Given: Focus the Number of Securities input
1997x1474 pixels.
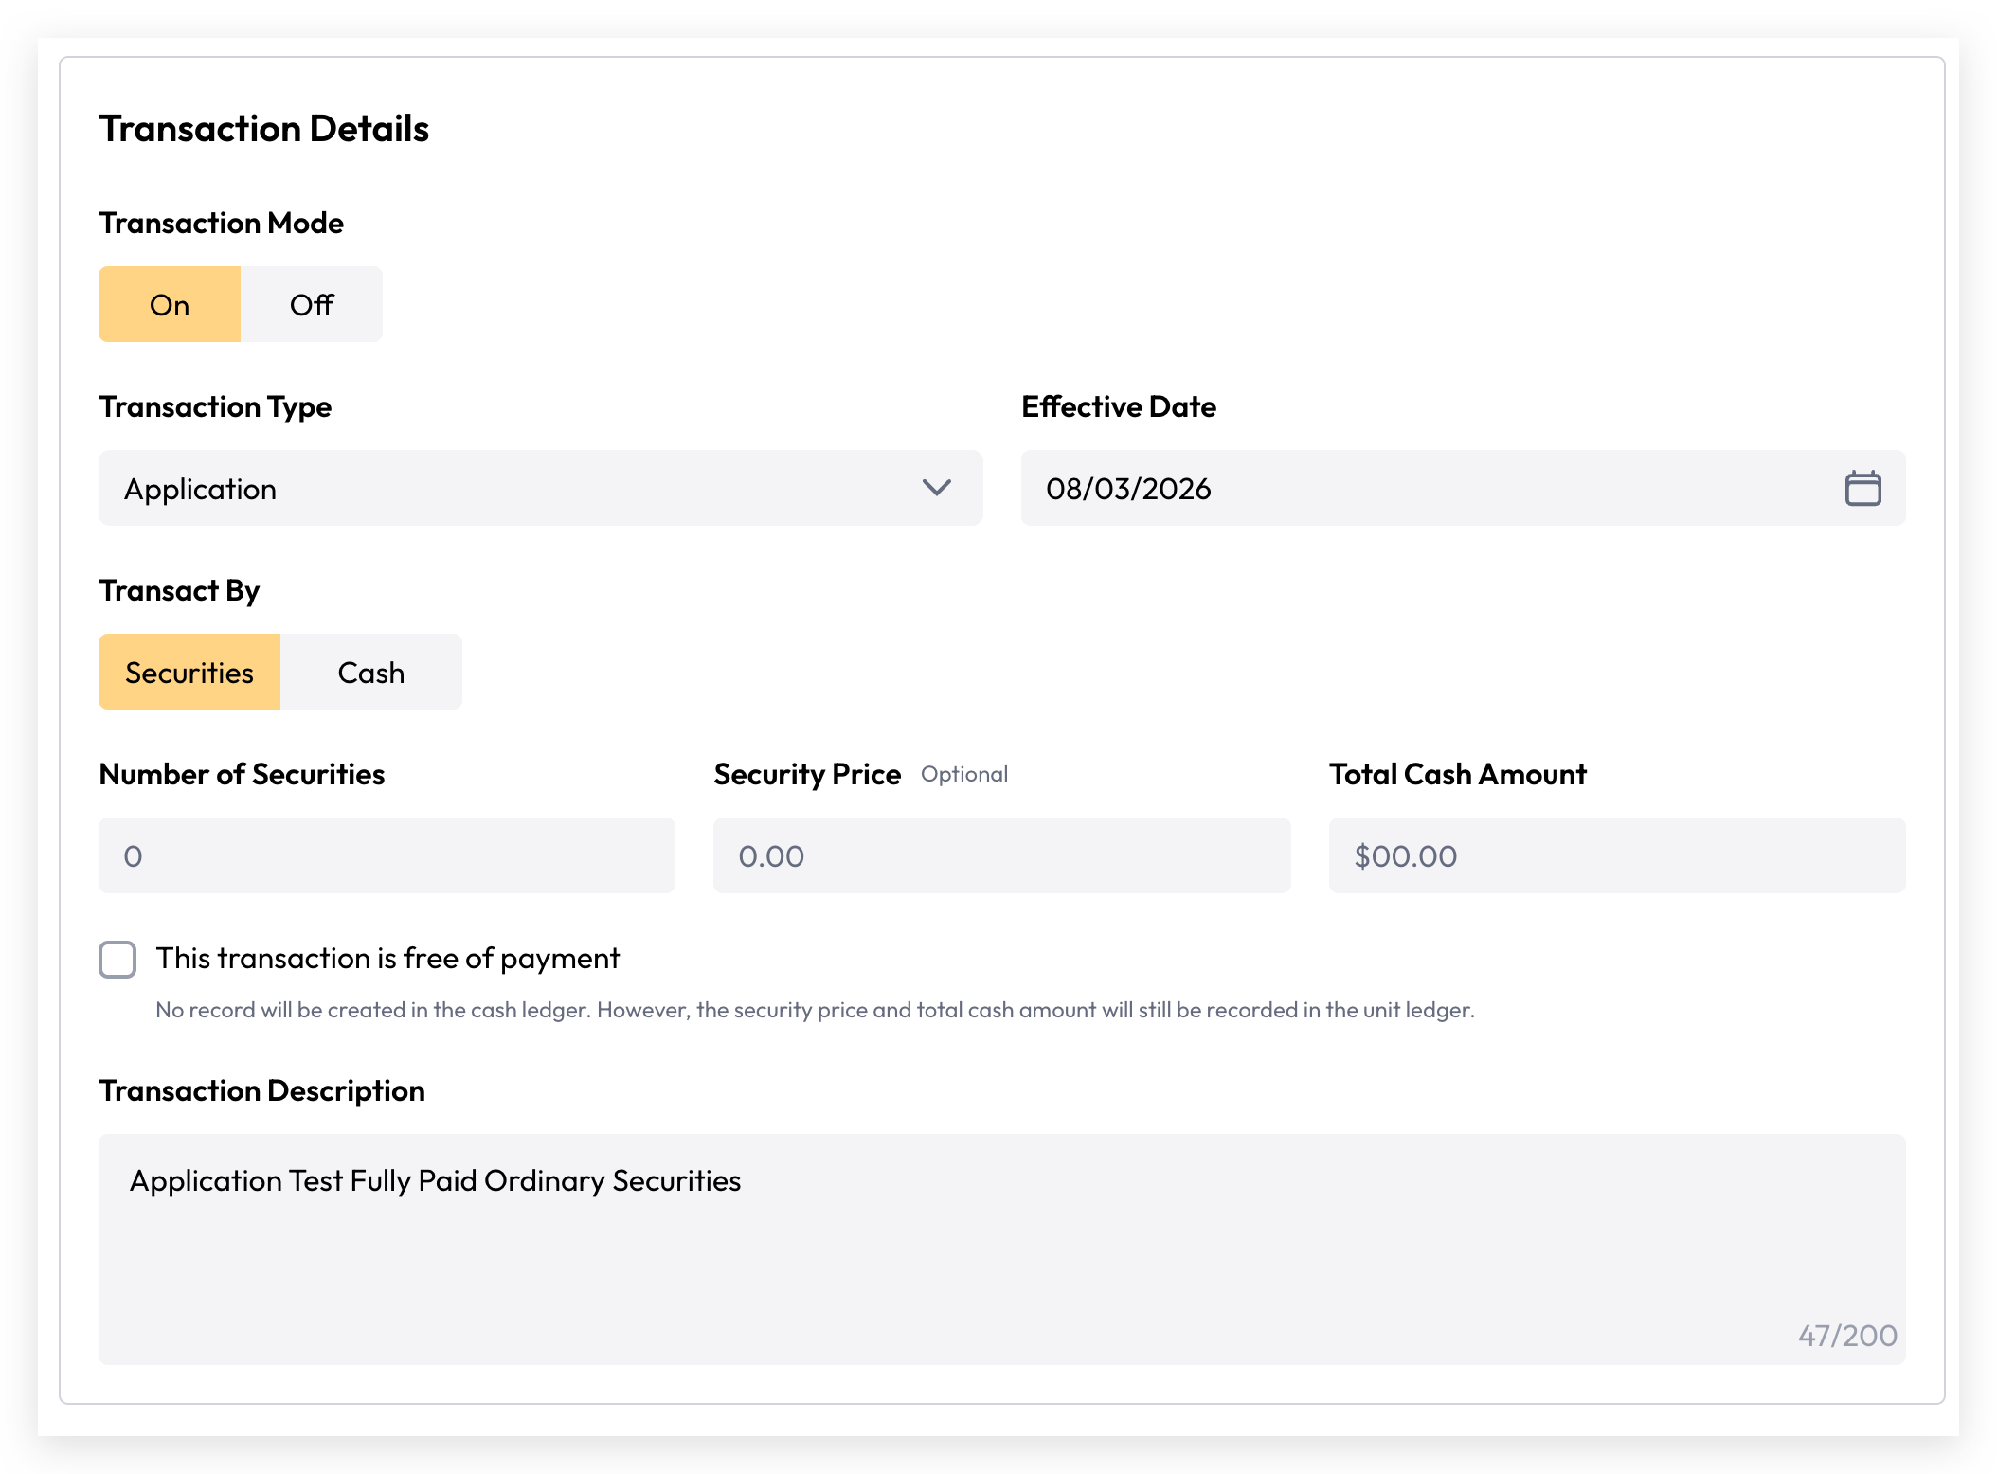Looking at the screenshot, I should [x=387, y=855].
